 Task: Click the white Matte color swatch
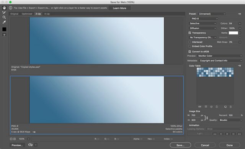click(x=233, y=33)
